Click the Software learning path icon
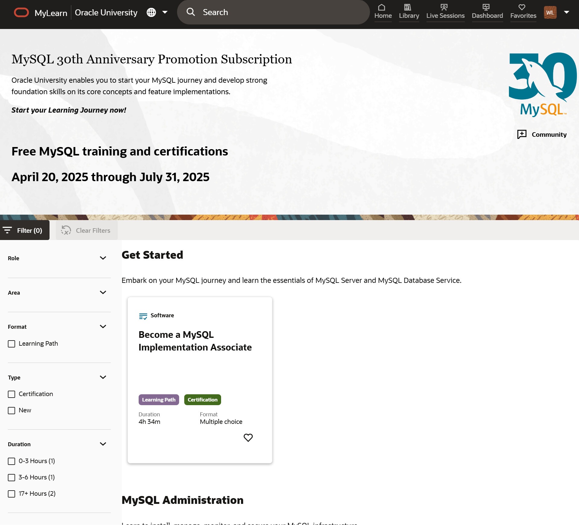 (x=143, y=316)
